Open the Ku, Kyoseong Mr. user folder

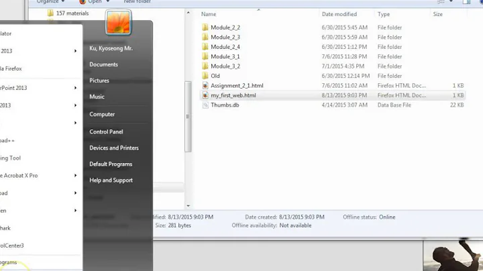pyautogui.click(x=111, y=48)
